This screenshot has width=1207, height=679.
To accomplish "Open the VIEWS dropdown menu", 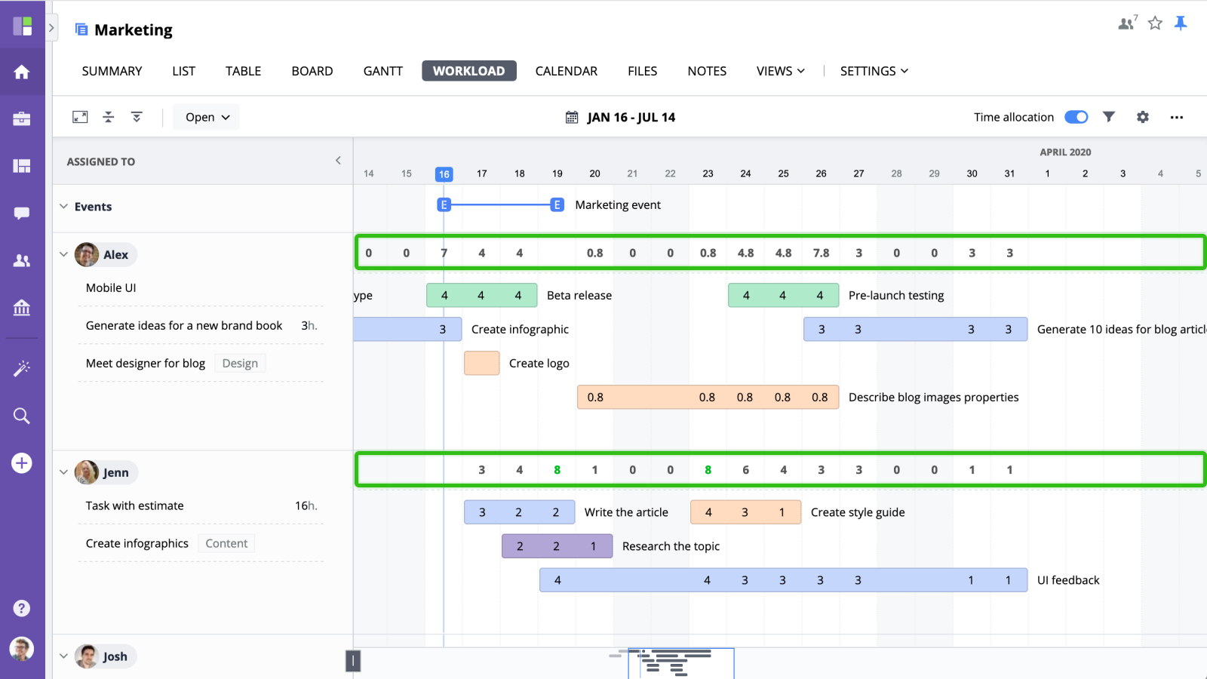I will (x=781, y=71).
